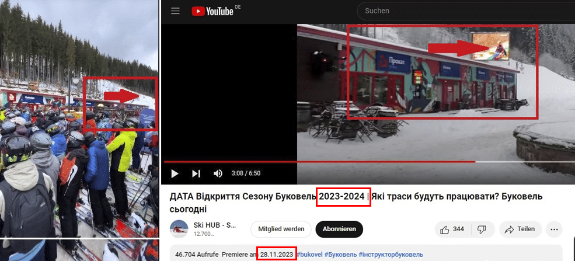This screenshot has height=261, width=575.
Task: Open the more actions three-dot menu
Action: pos(554,229)
